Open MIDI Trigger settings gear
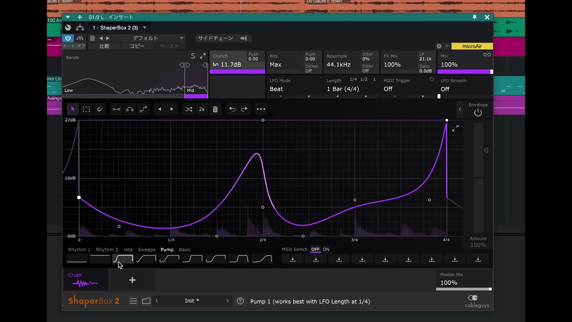Viewport: 572px width, 322px height. tap(432, 79)
